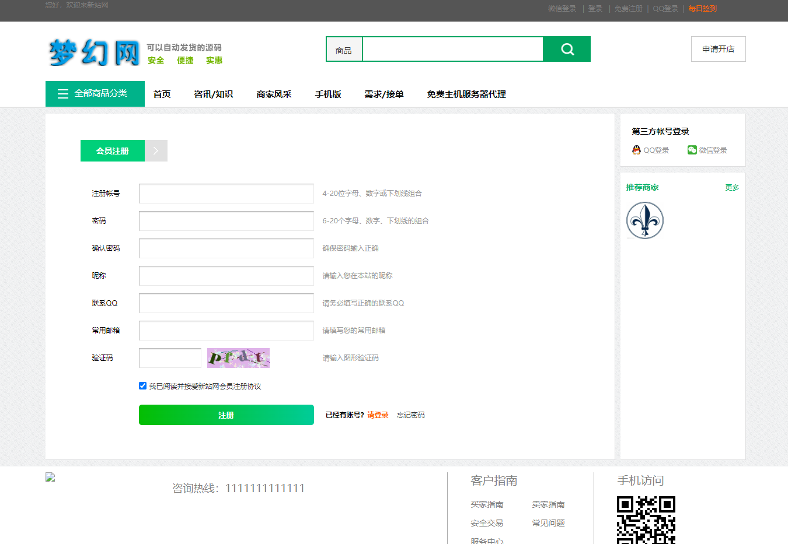This screenshot has height=544, width=788.
Task: Click the hamburger icon beside 全部商品分类
Action: coord(63,94)
